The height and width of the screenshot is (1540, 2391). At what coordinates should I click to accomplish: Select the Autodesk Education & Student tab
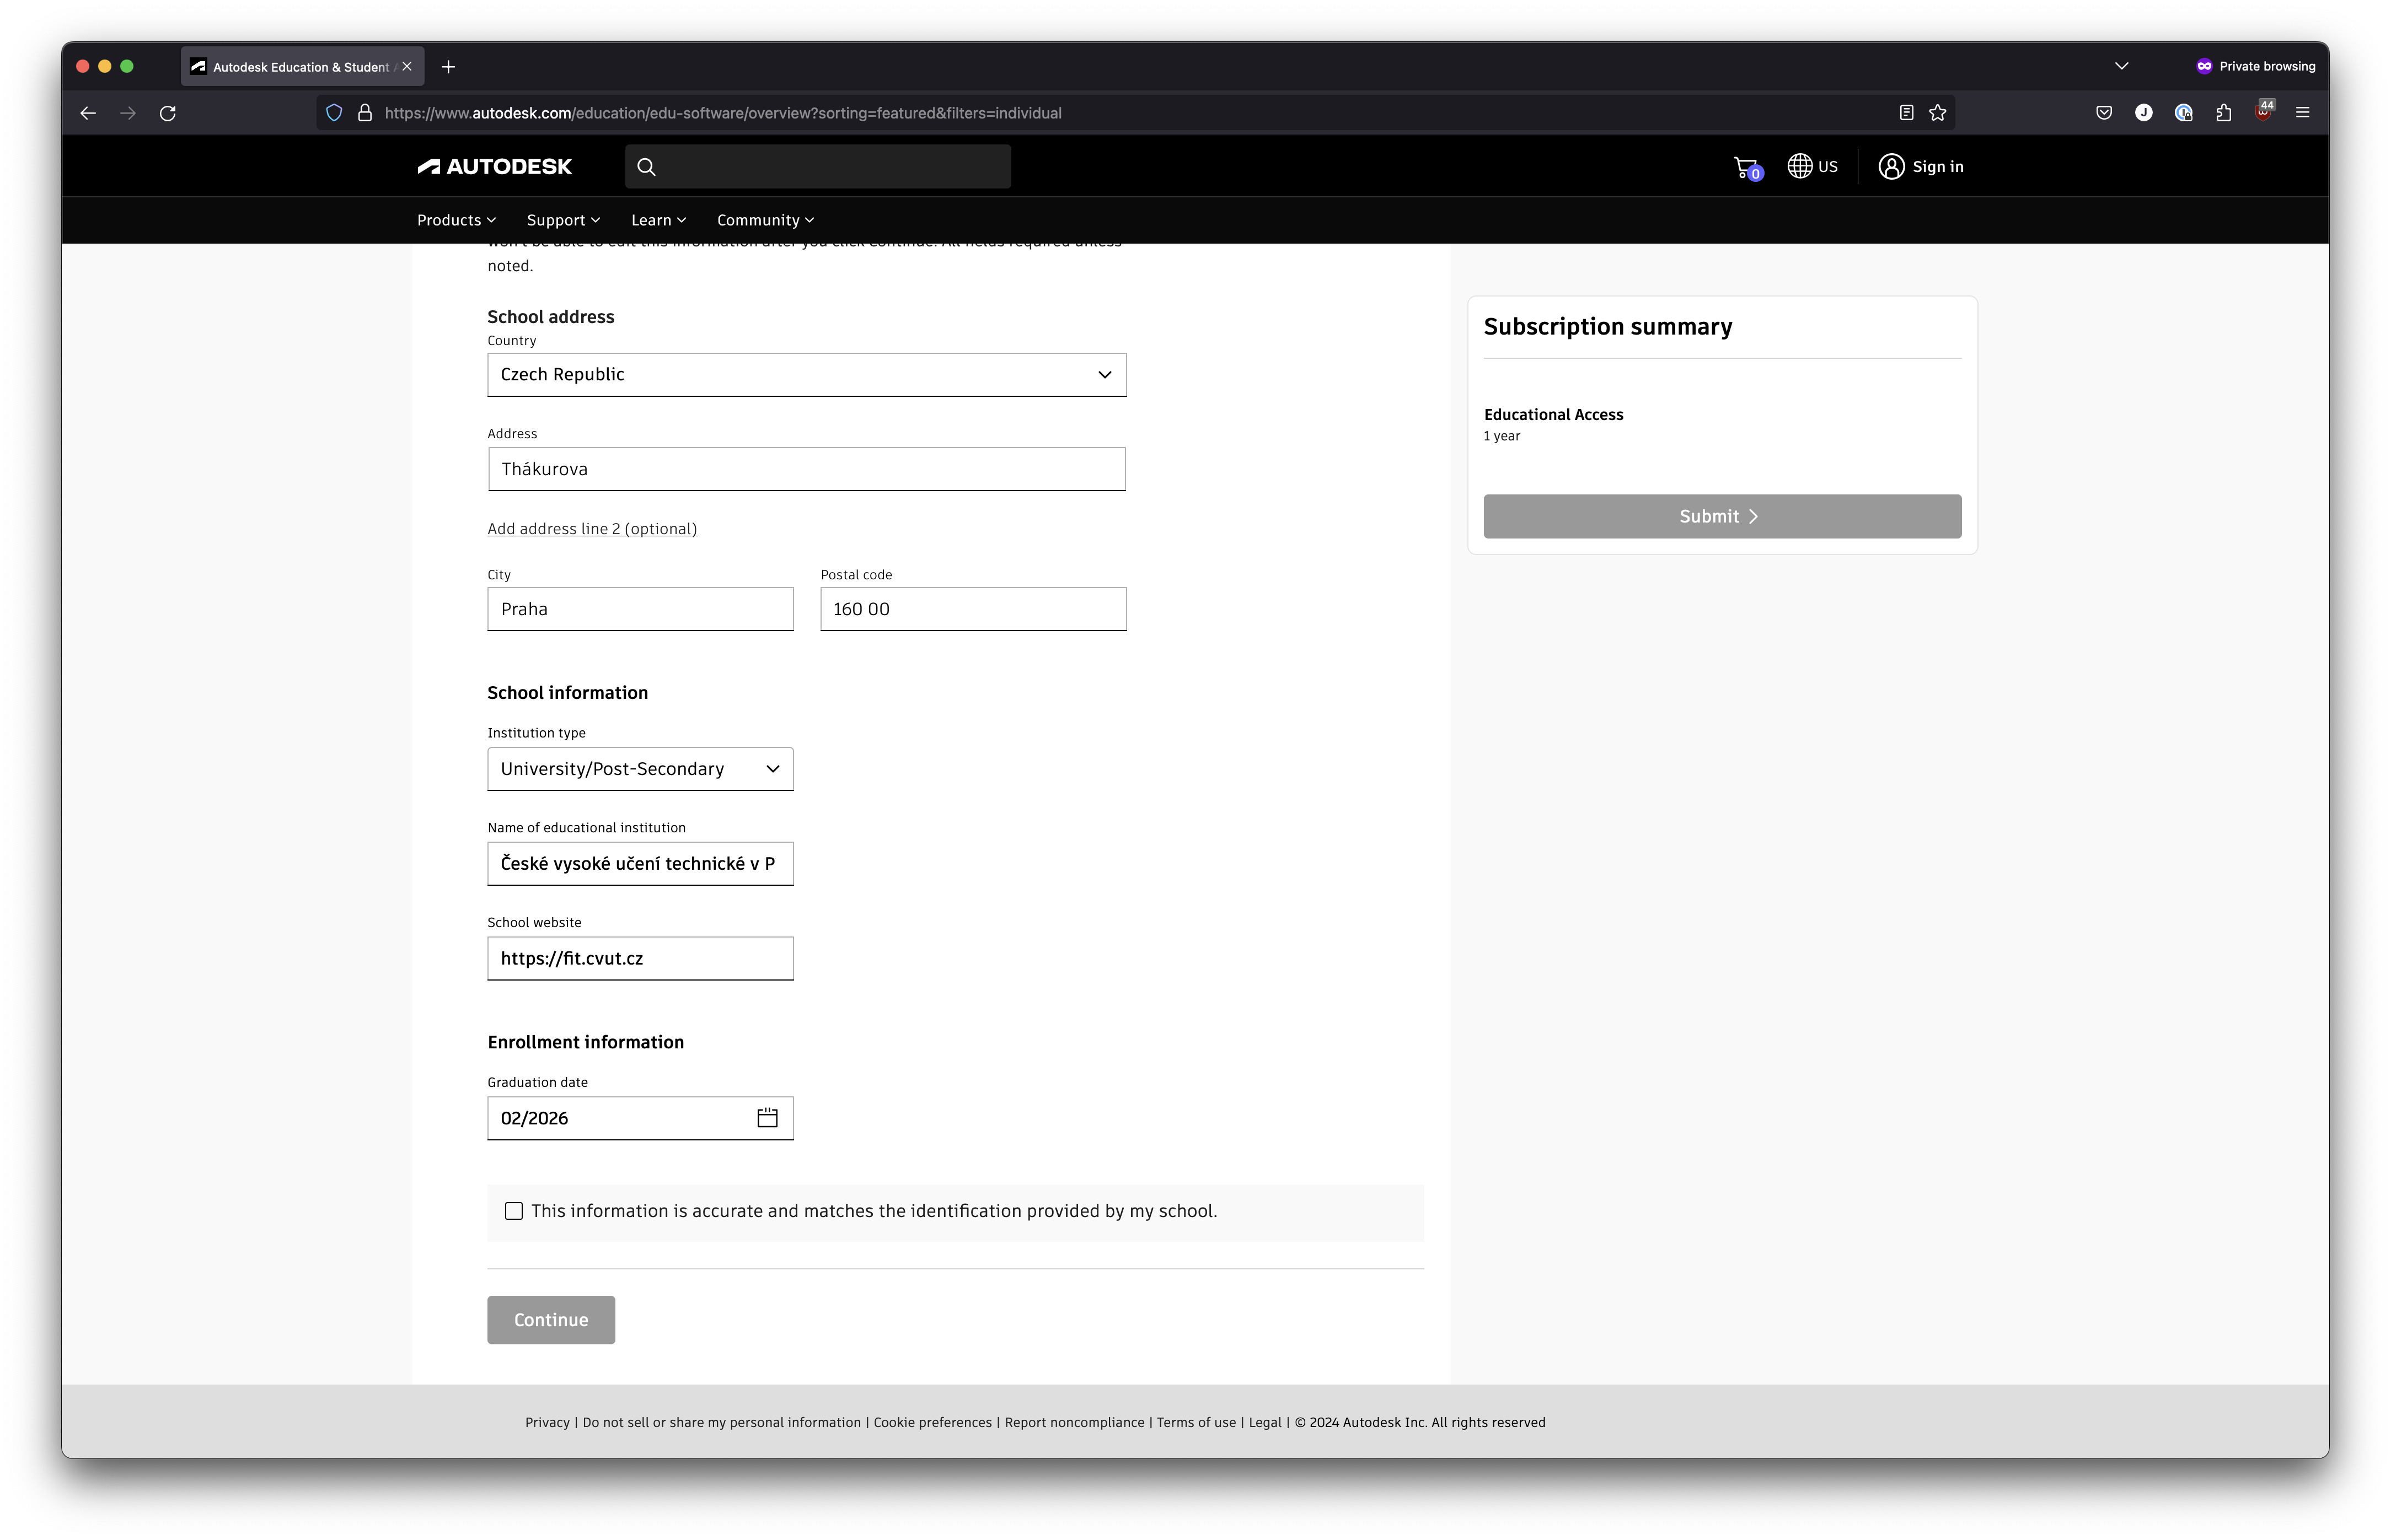[301, 67]
